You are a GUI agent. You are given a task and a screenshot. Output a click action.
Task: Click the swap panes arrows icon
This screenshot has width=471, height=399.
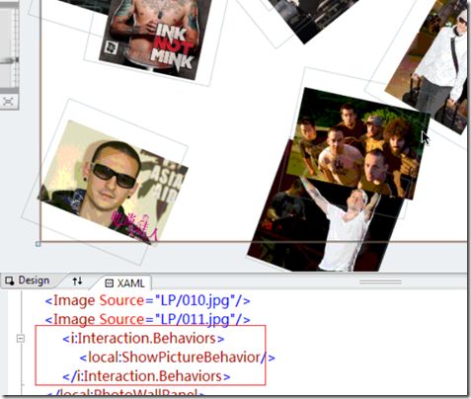point(77,281)
